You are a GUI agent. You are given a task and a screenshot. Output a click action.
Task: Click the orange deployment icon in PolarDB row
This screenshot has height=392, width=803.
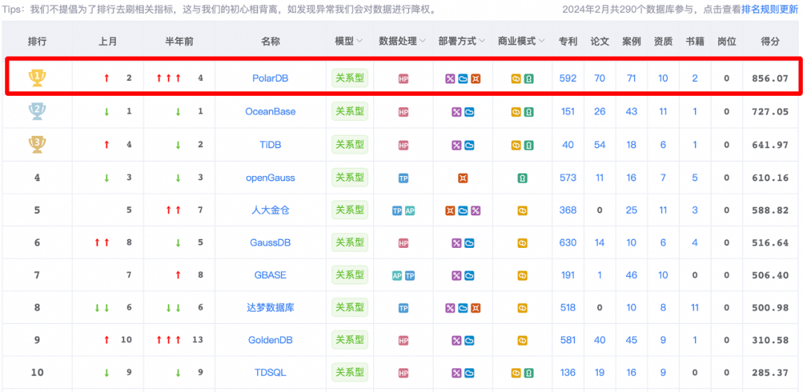[476, 79]
